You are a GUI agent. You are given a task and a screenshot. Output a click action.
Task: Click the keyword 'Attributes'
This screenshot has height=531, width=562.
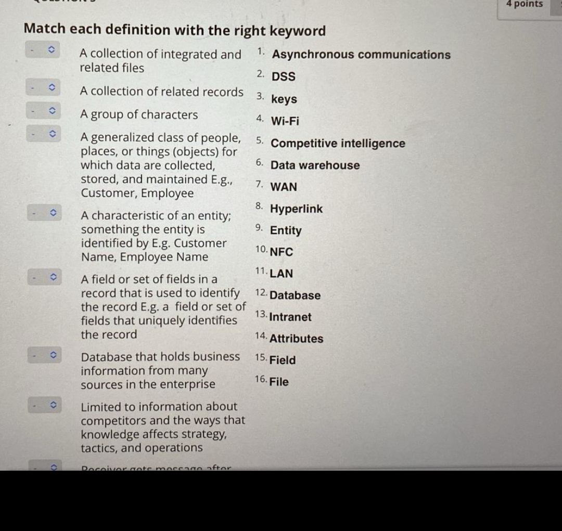pyautogui.click(x=298, y=338)
